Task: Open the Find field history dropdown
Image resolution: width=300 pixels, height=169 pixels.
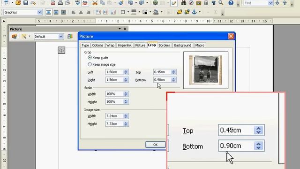Action: (x=270, y=3)
